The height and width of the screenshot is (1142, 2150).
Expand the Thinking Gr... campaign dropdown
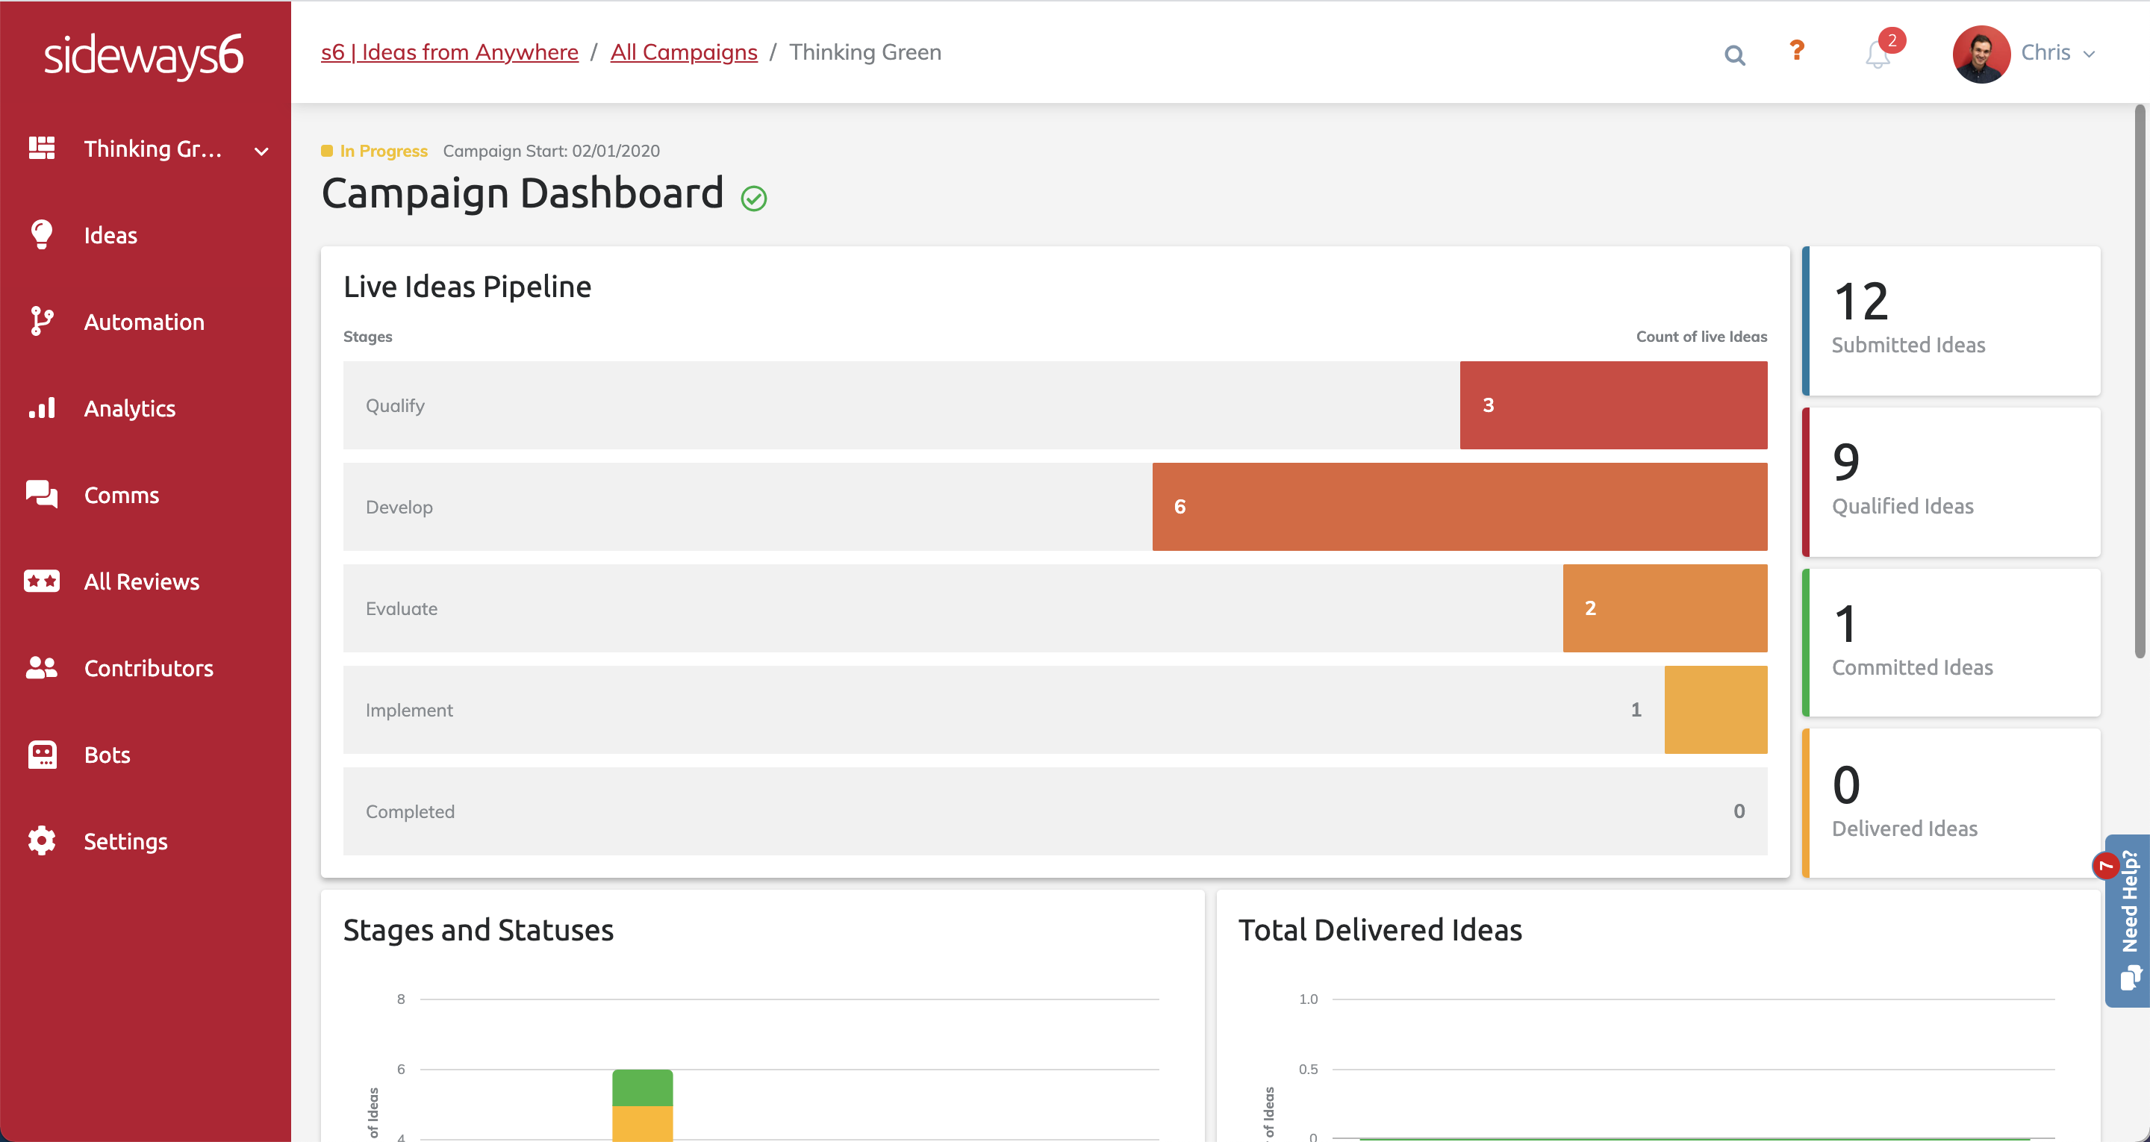261,151
